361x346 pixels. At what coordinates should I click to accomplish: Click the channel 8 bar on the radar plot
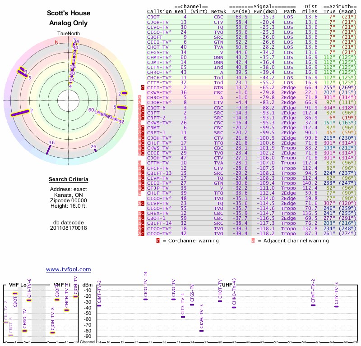[x=122, y=107]
